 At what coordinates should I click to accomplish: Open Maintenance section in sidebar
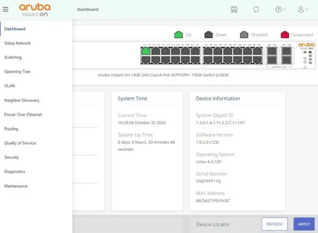pyautogui.click(x=15, y=186)
